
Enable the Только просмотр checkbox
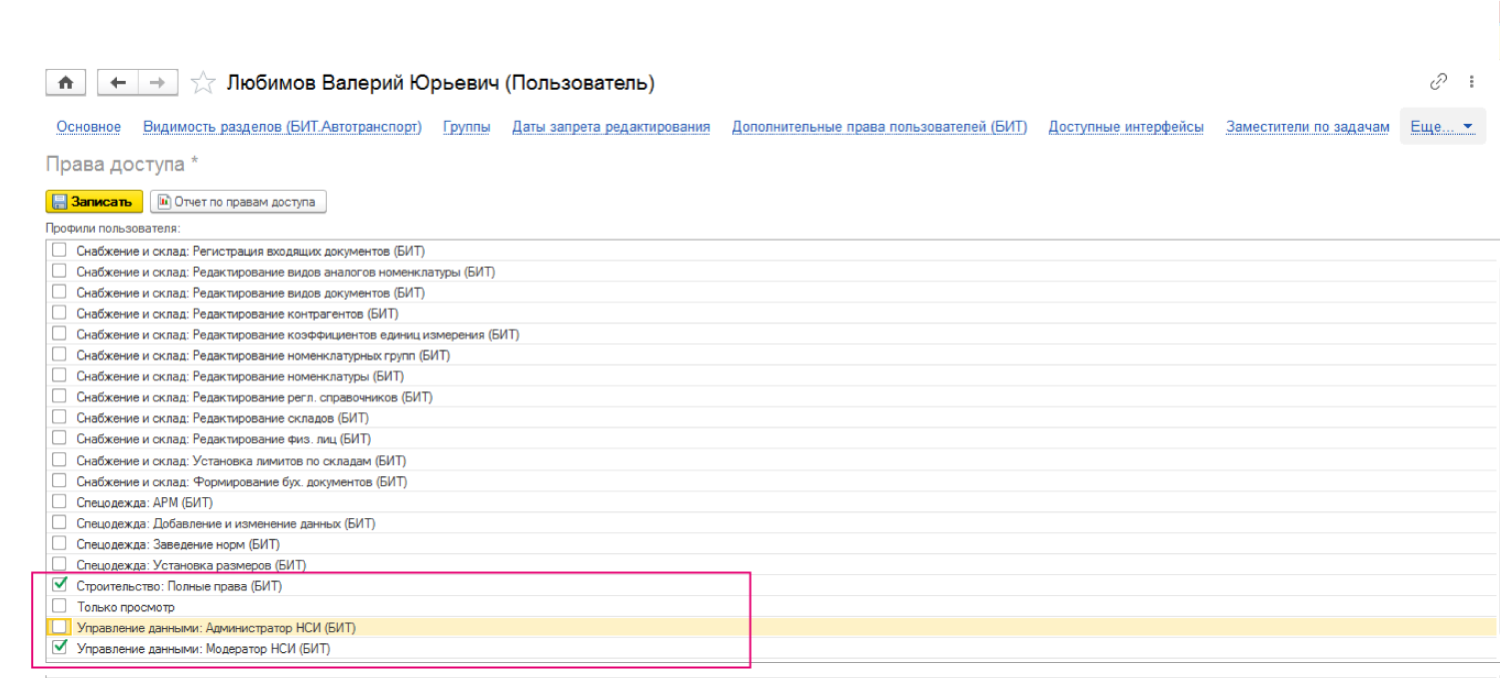[x=60, y=606]
